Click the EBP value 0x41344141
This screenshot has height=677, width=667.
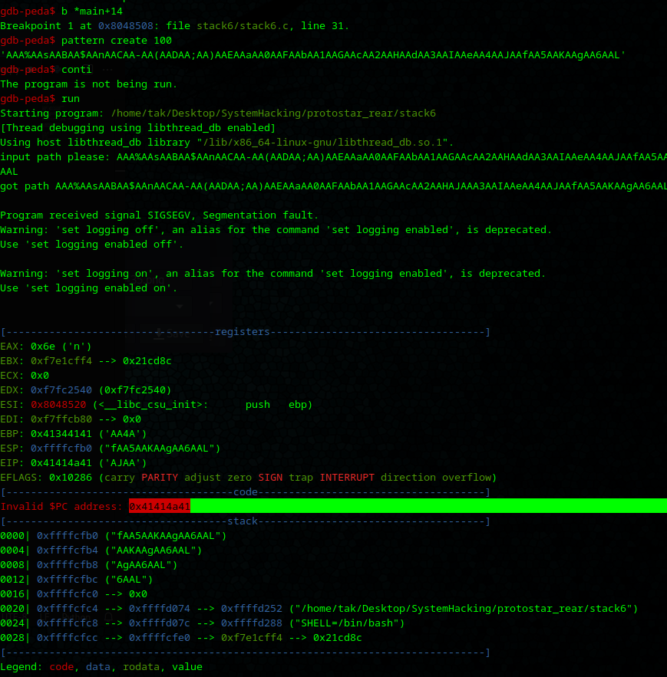(61, 434)
